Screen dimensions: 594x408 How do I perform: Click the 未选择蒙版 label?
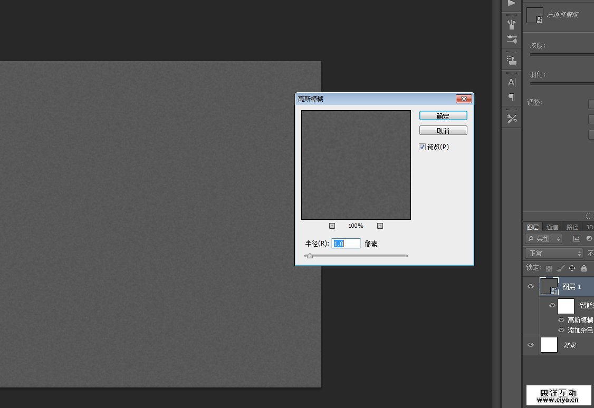tap(562, 14)
